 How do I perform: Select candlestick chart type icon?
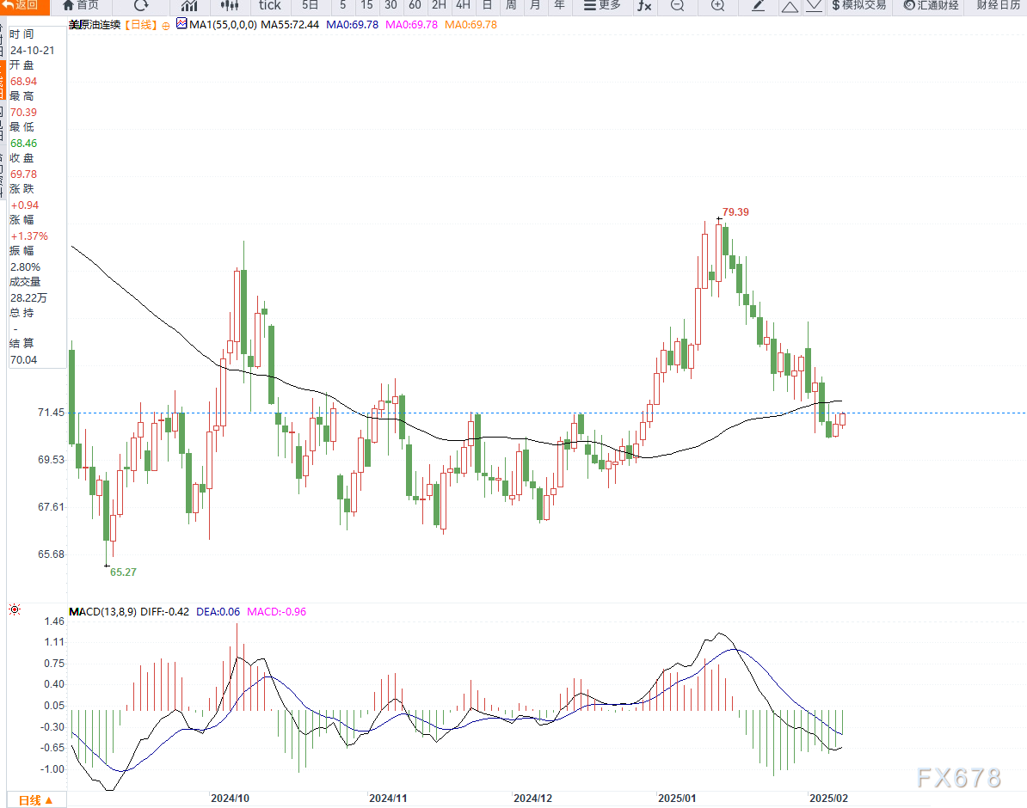click(229, 6)
